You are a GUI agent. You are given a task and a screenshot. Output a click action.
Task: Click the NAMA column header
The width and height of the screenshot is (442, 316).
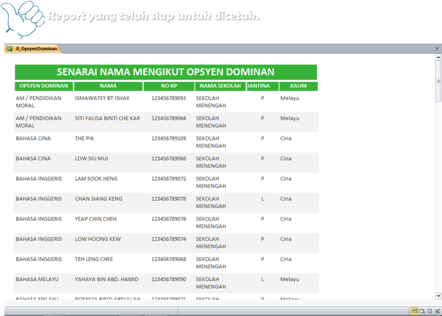(108, 86)
